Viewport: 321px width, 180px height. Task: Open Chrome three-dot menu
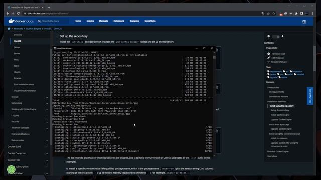pos(312,13)
